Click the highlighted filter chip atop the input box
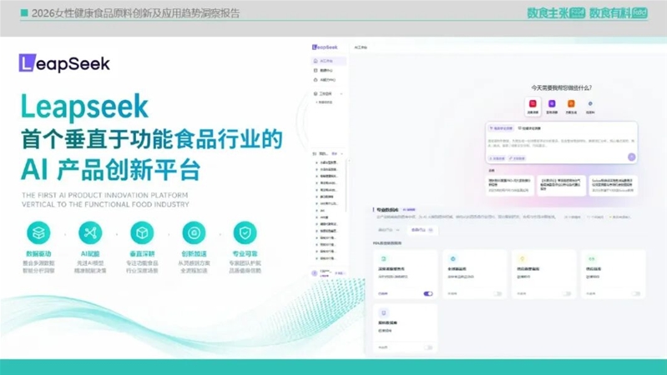Image resolution: width=667 pixels, height=375 pixels. [501, 128]
